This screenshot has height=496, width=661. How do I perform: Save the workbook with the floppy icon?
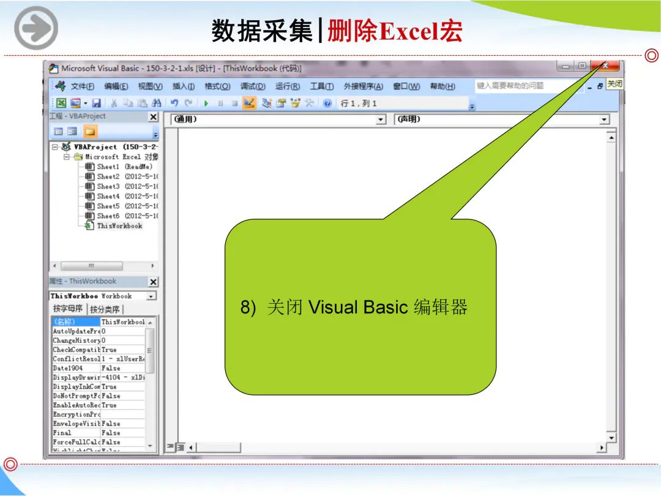point(97,103)
